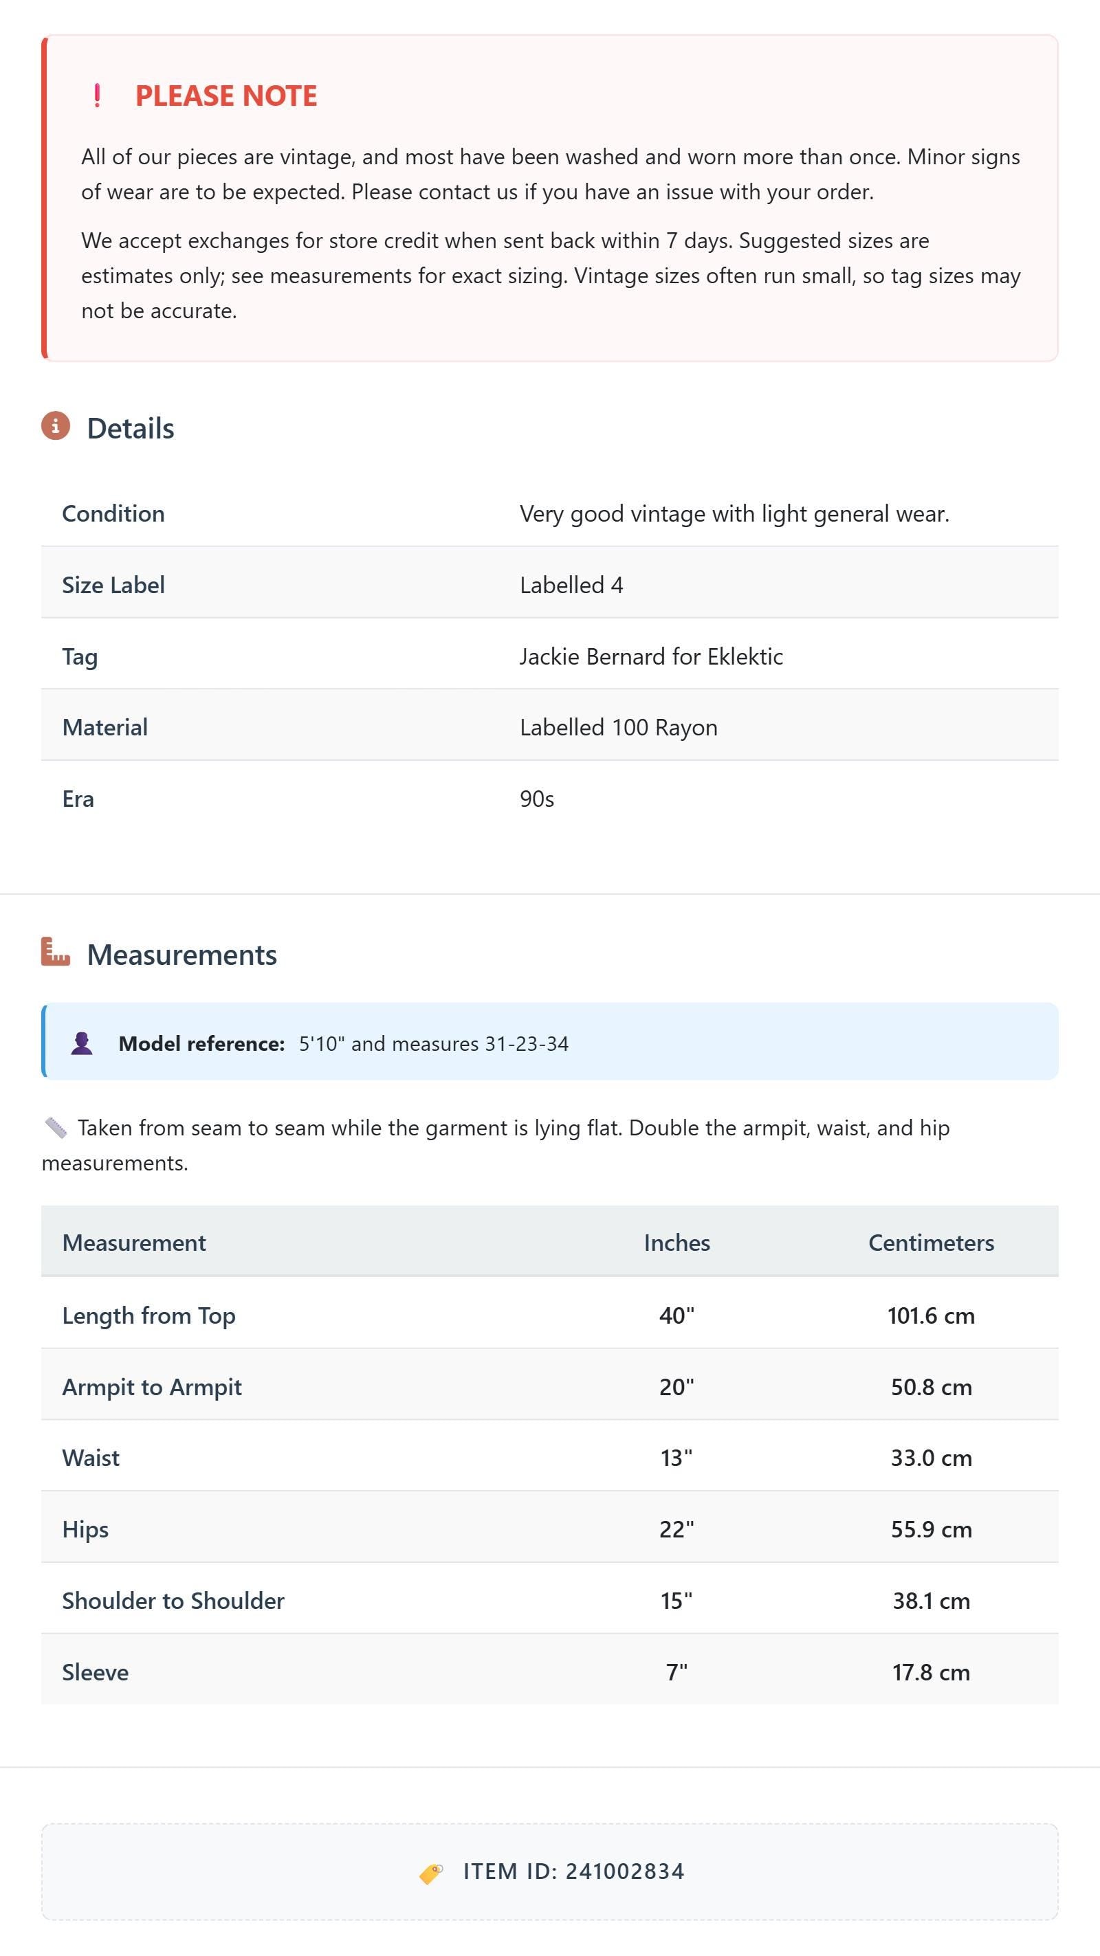1100x1956 pixels.
Task: Click the red exclamation mark icon
Action: coord(97,96)
